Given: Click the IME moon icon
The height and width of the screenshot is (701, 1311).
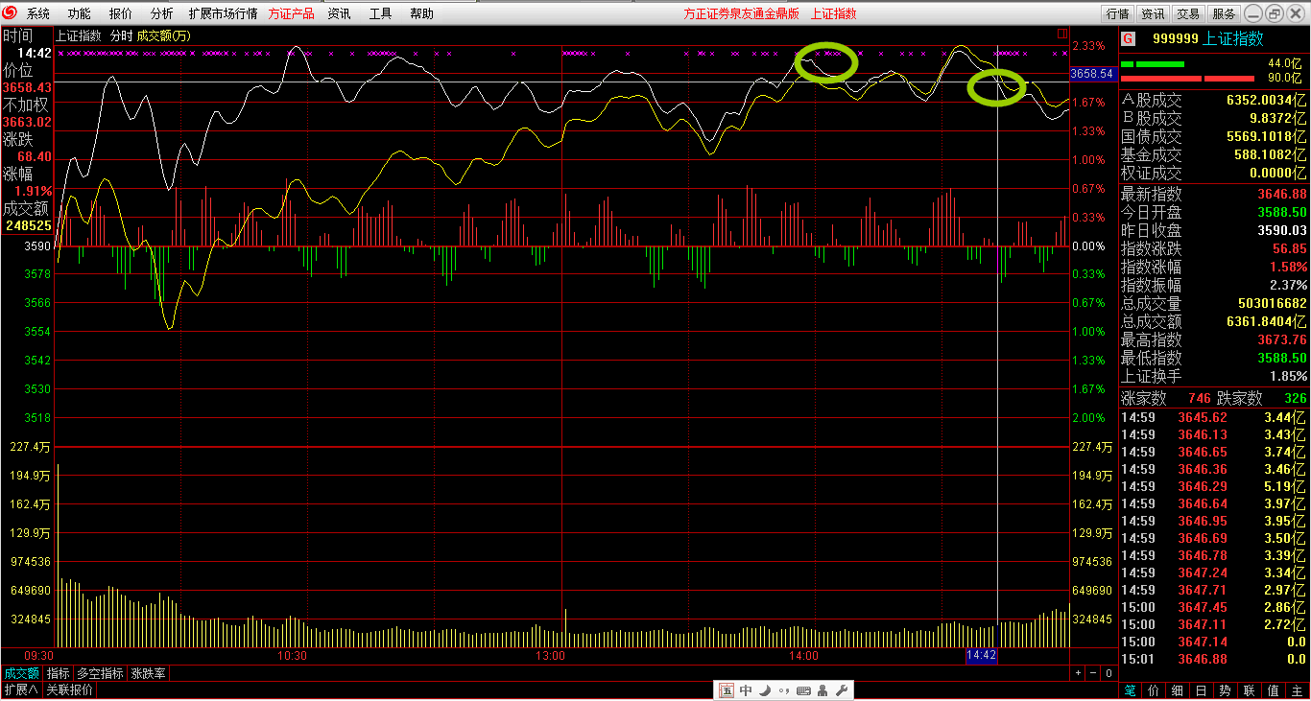Looking at the screenshot, I should coord(765,690).
